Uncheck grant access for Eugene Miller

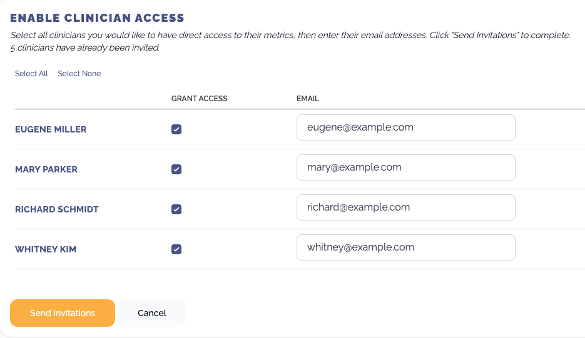click(176, 129)
